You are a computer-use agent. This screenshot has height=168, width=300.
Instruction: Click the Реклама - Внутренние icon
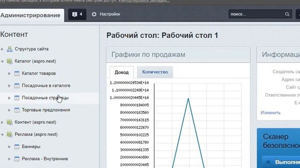tap(17, 159)
